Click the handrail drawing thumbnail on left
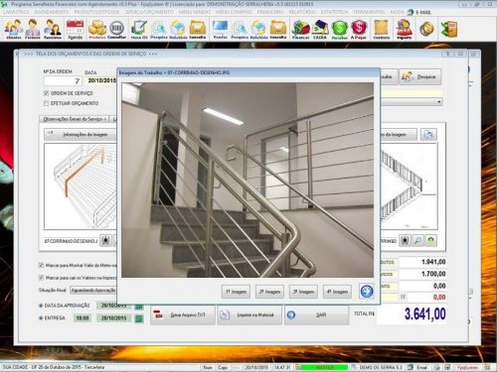Screen dimensions: 497x372 click(81, 186)
